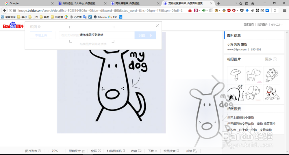This screenshot has height=155, width=289.
Task: Click the red lock extension icon
Action: (190, 10)
